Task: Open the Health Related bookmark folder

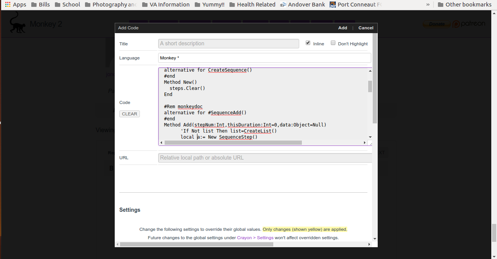Action: tap(252, 5)
